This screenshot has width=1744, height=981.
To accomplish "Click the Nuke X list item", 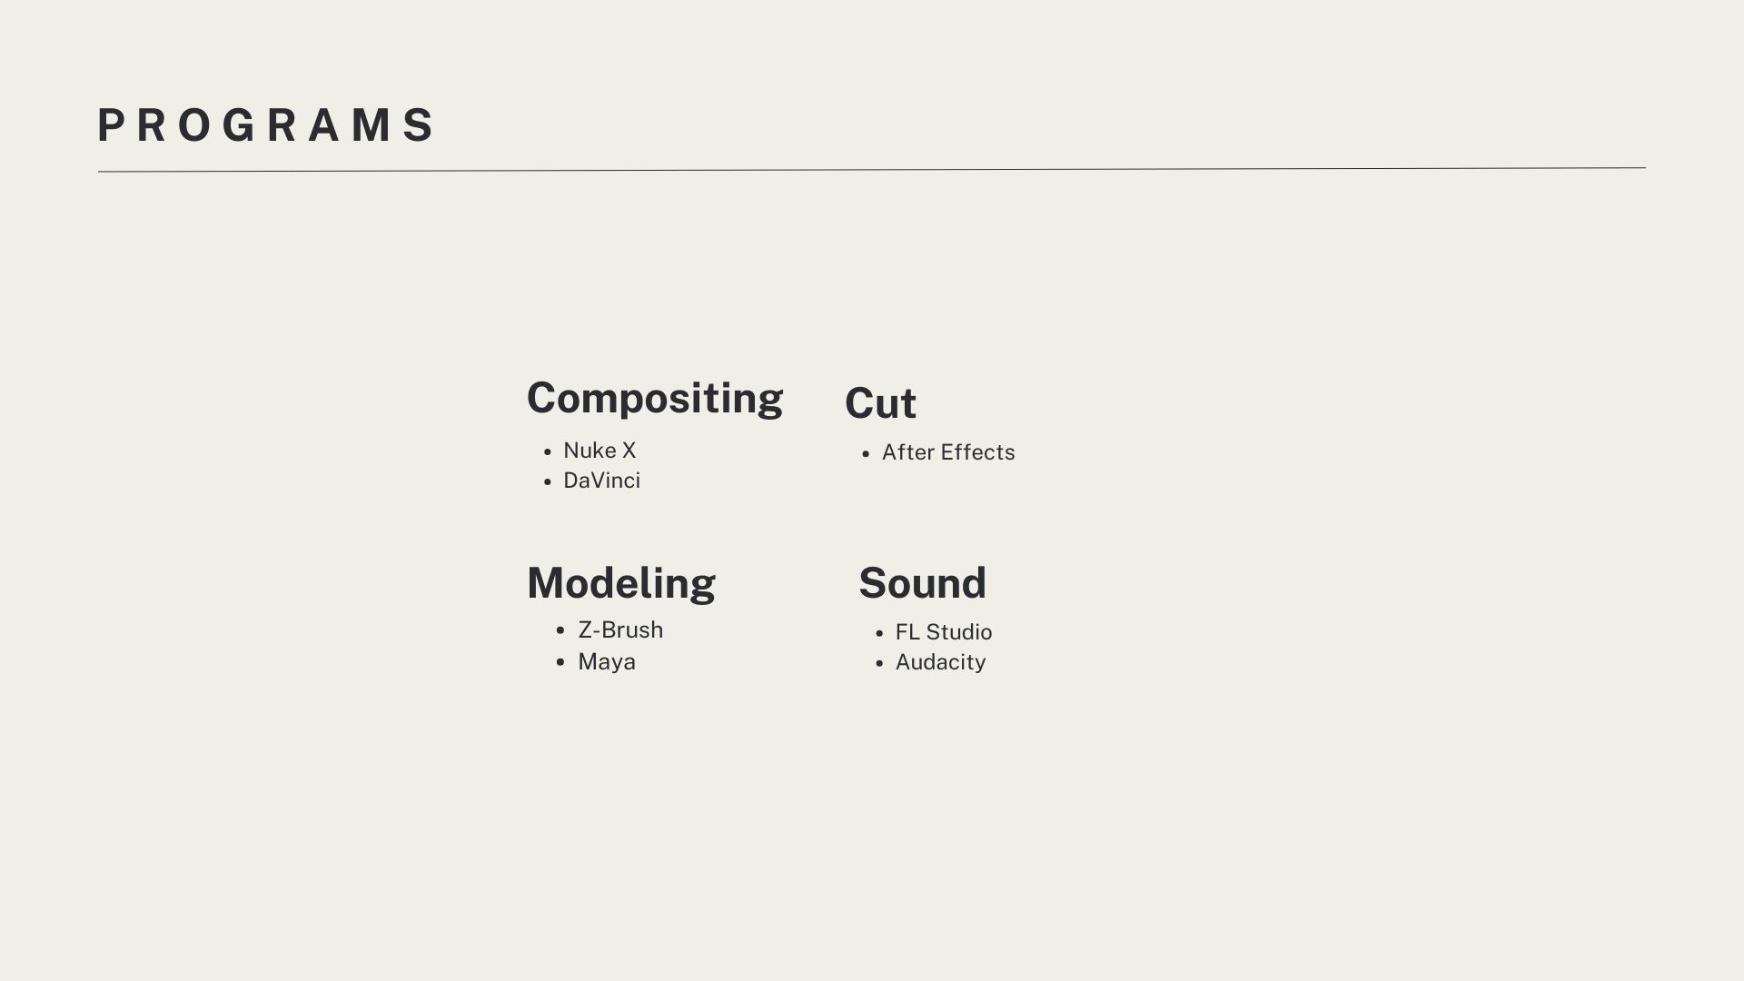I will tap(599, 451).
